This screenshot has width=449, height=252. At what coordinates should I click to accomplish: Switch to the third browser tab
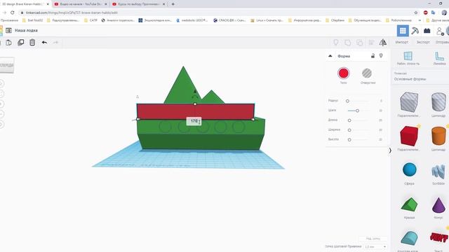[x=139, y=4]
